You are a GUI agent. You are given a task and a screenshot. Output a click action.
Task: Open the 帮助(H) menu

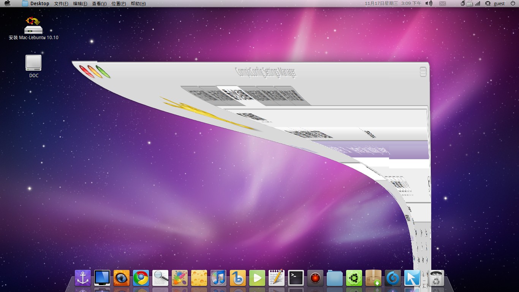click(138, 3)
